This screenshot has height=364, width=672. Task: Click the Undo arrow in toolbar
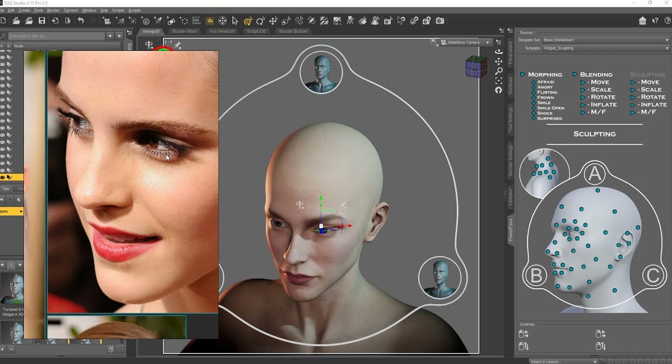click(81, 21)
